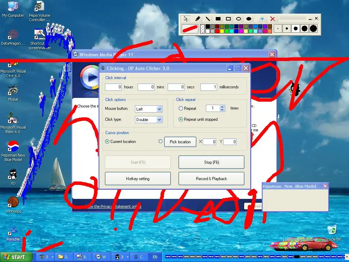Image resolution: width=349 pixels, height=262 pixels.
Task: Select the eraser tool
Action: point(261,19)
